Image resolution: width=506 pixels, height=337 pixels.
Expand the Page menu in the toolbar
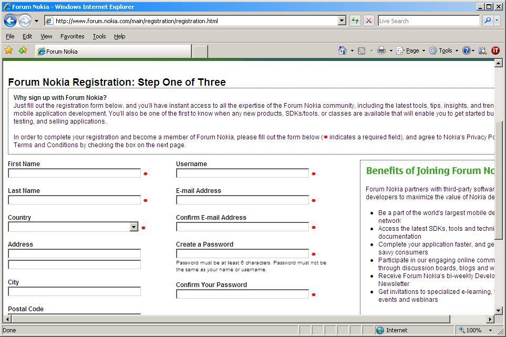tap(411, 50)
